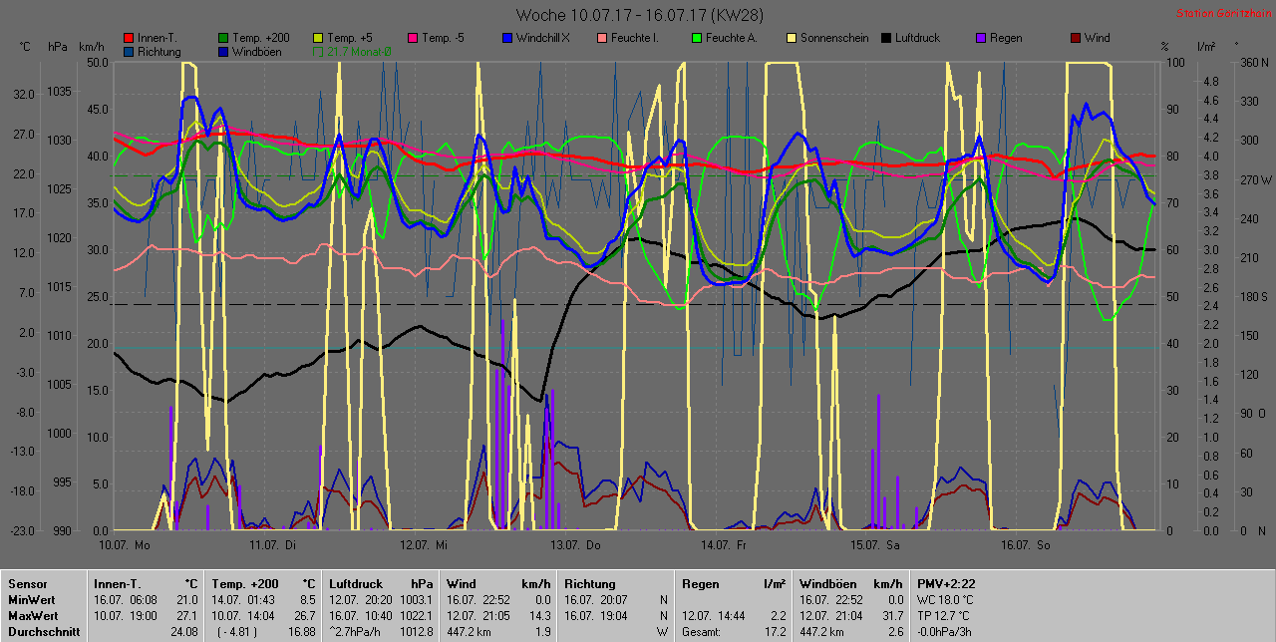Click the Luftdruck maximum value 1022.1
This screenshot has height=642, width=1276.
click(417, 616)
